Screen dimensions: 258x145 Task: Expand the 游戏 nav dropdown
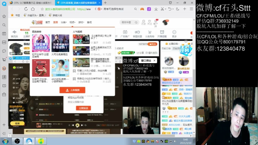pyautogui.click(x=81, y=22)
